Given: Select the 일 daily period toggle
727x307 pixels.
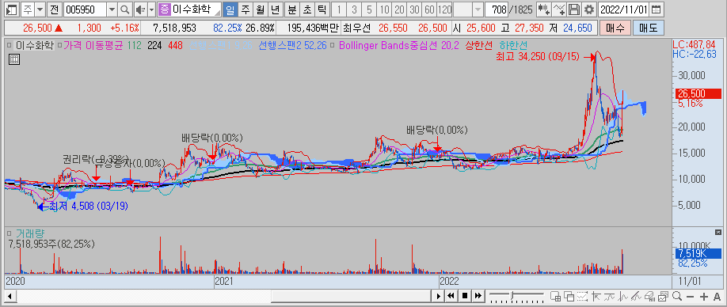Looking at the screenshot, I should (x=230, y=9).
